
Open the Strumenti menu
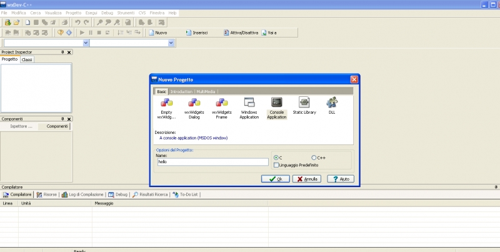[126, 13]
